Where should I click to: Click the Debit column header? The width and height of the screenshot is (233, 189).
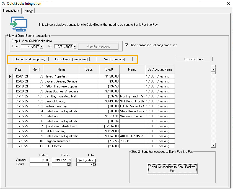click(x=89, y=69)
